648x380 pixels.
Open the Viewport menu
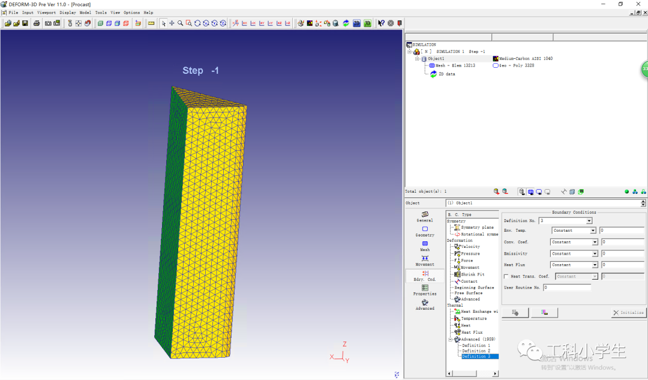coord(46,13)
